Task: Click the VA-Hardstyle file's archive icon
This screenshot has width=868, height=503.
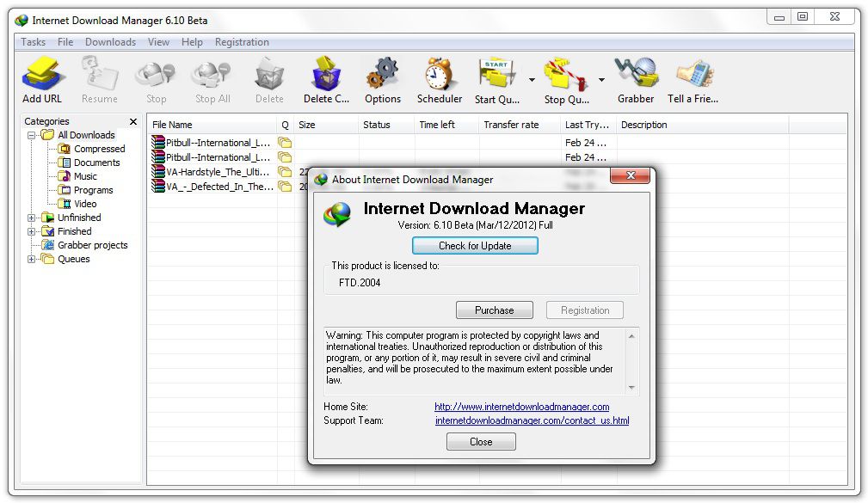Action: click(158, 172)
